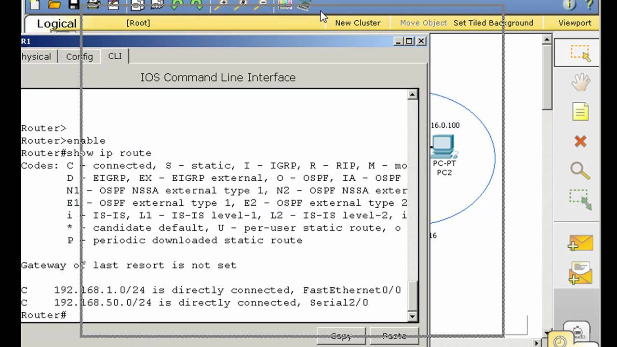Click the 192.168.50.0/24 Serial2/0 route line
Image resolution: width=617 pixels, height=347 pixels.
click(195, 303)
